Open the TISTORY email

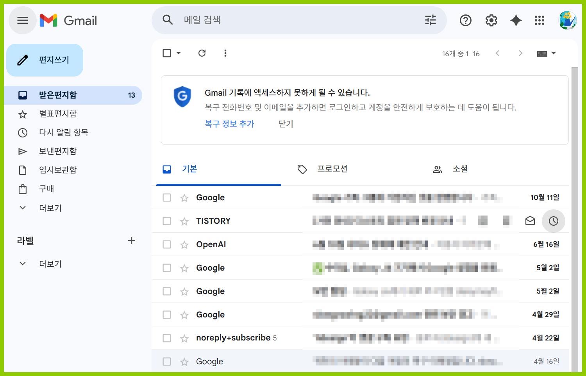click(x=360, y=221)
